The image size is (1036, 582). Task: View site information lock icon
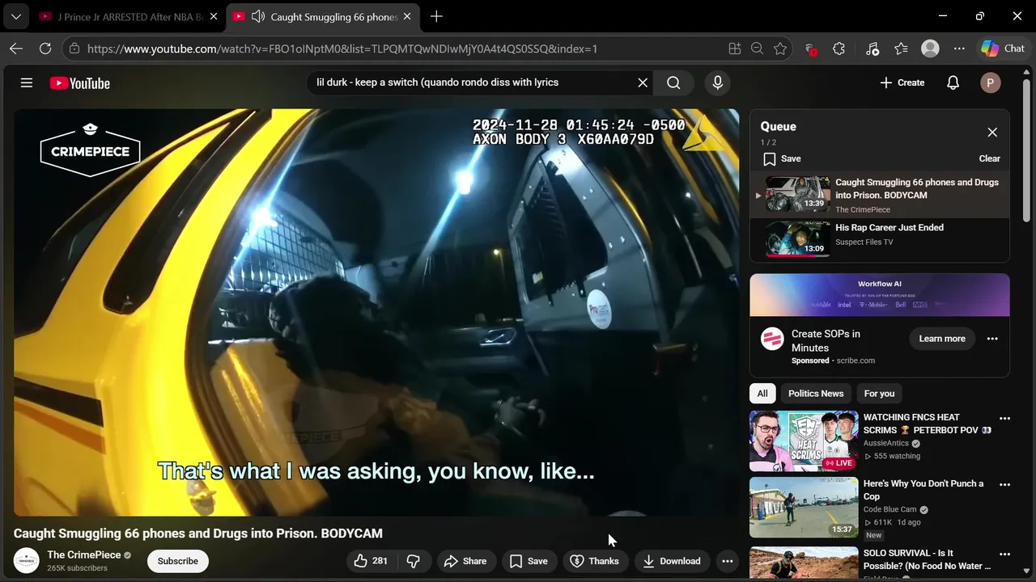[74, 48]
